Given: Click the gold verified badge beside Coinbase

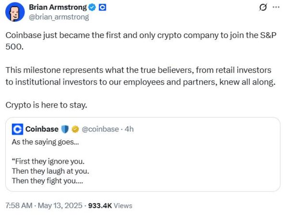Looking at the screenshot, I should 74,129.
